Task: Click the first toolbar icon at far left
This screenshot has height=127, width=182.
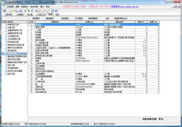Action: pyautogui.click(x=5, y=11)
